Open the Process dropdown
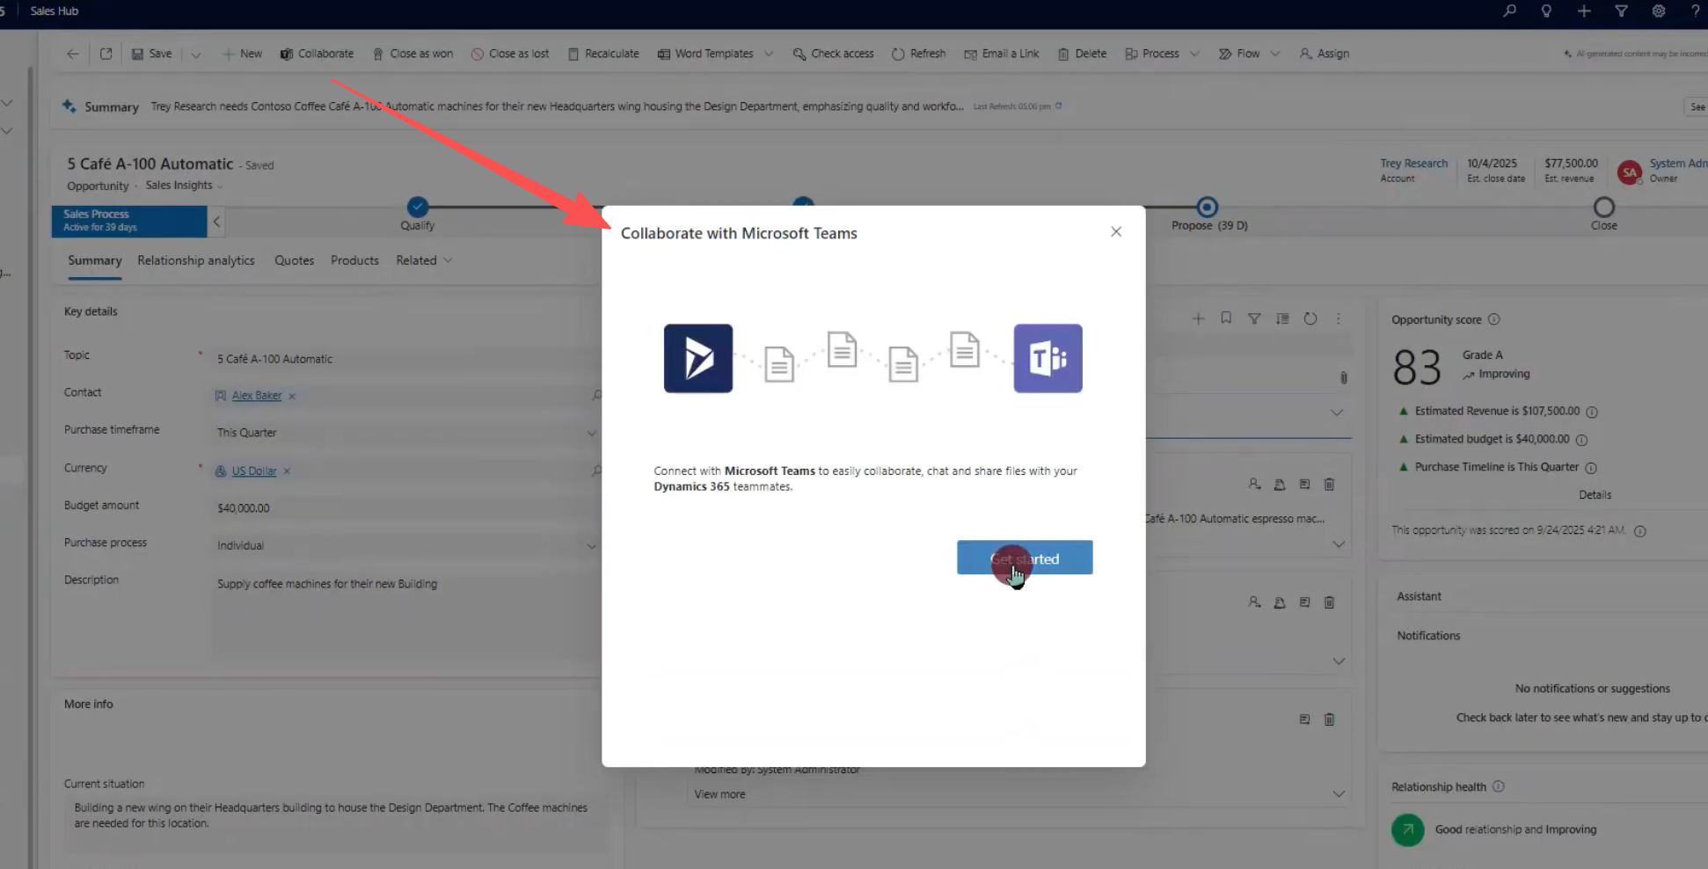The width and height of the screenshot is (1708, 869). tap(1162, 54)
